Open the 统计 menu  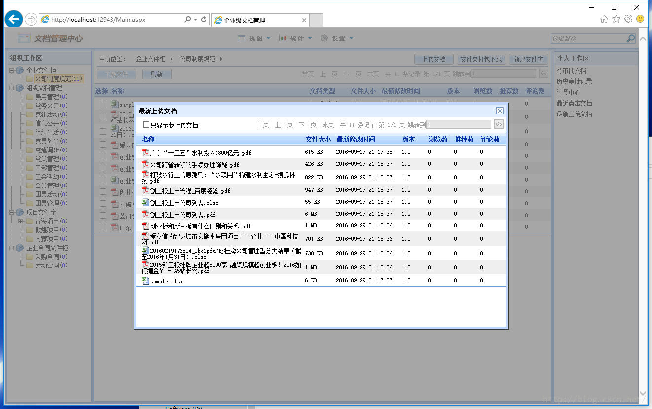pyautogui.click(x=296, y=38)
